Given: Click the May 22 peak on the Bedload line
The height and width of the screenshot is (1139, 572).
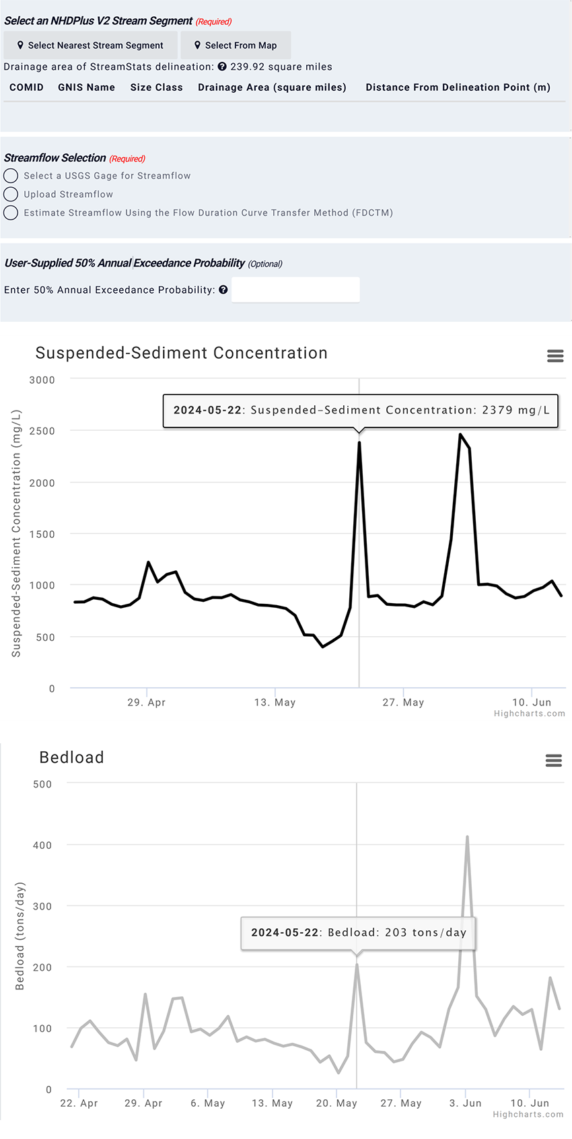Looking at the screenshot, I should [x=357, y=965].
